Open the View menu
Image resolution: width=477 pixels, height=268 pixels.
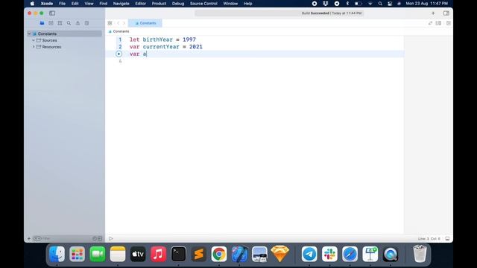click(89, 4)
